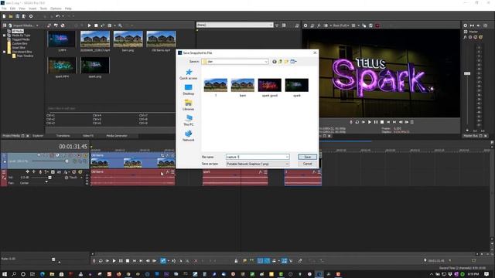Open the View Menu dropdown in save dialog
Screen dimensions: 495x278
294,62
